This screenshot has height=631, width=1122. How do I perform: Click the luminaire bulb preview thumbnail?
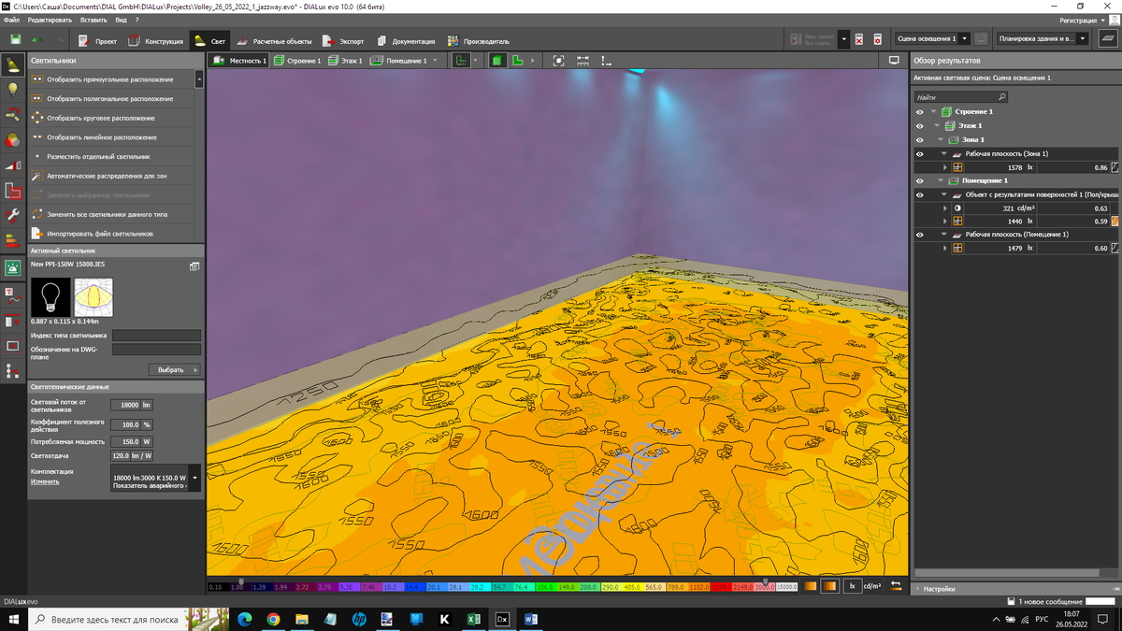point(50,297)
